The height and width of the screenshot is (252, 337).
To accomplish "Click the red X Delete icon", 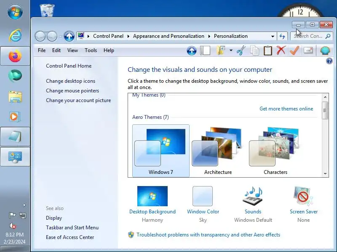I will [x=281, y=50].
